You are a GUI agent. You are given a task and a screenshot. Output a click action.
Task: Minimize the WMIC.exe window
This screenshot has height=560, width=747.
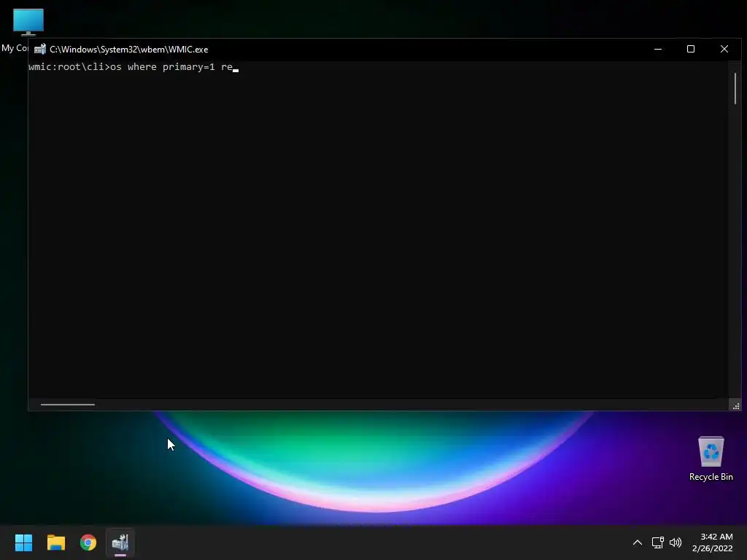[x=658, y=49]
